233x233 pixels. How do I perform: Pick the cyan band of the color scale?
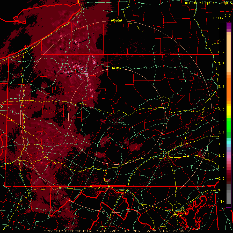point(229,142)
